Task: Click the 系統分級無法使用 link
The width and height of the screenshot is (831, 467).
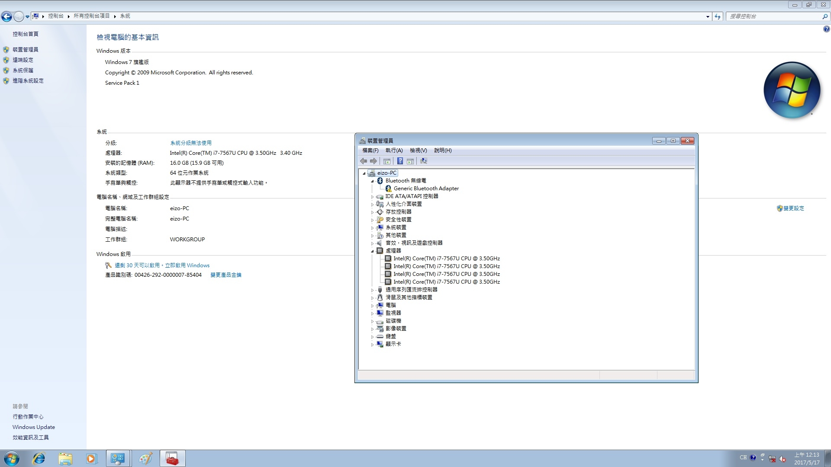Action: pyautogui.click(x=190, y=143)
